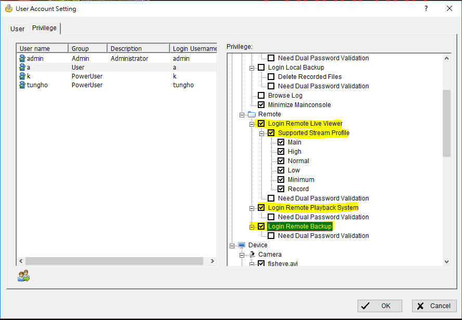The width and height of the screenshot is (462, 320).
Task: Select the user icon beside tungho
Action: (x=22, y=85)
